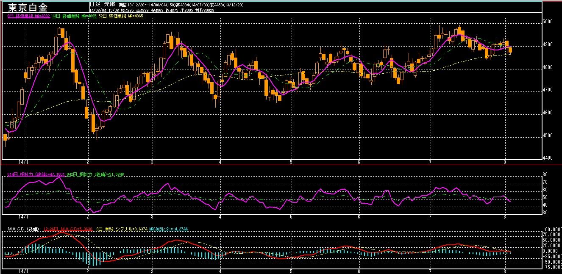Click the 042日 相対力 legend label
562x274 pixels.
(96, 174)
